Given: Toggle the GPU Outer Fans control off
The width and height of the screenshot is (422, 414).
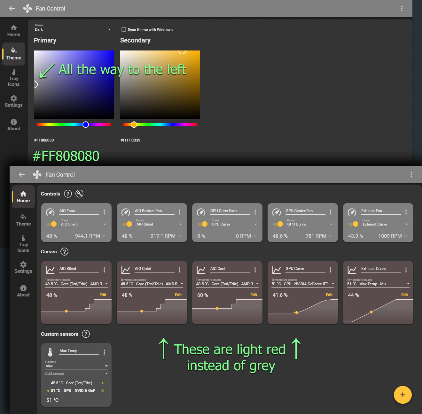Looking at the screenshot, I should [x=203, y=224].
